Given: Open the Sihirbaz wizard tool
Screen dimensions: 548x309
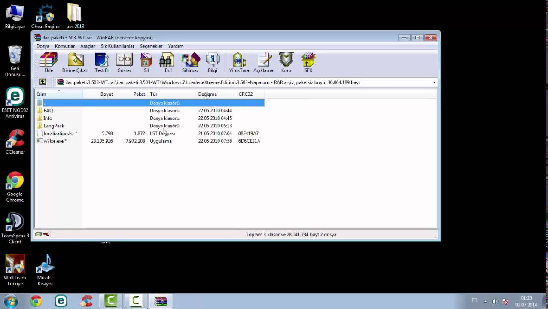Looking at the screenshot, I should [190, 63].
